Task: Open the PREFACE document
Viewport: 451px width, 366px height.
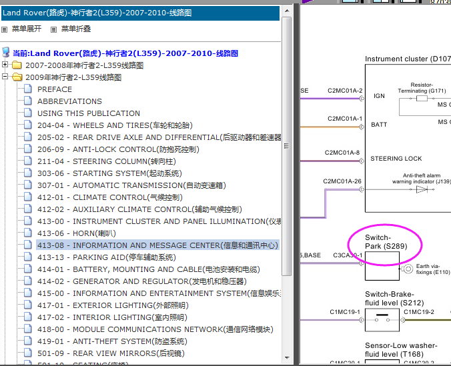Action: tap(55, 89)
